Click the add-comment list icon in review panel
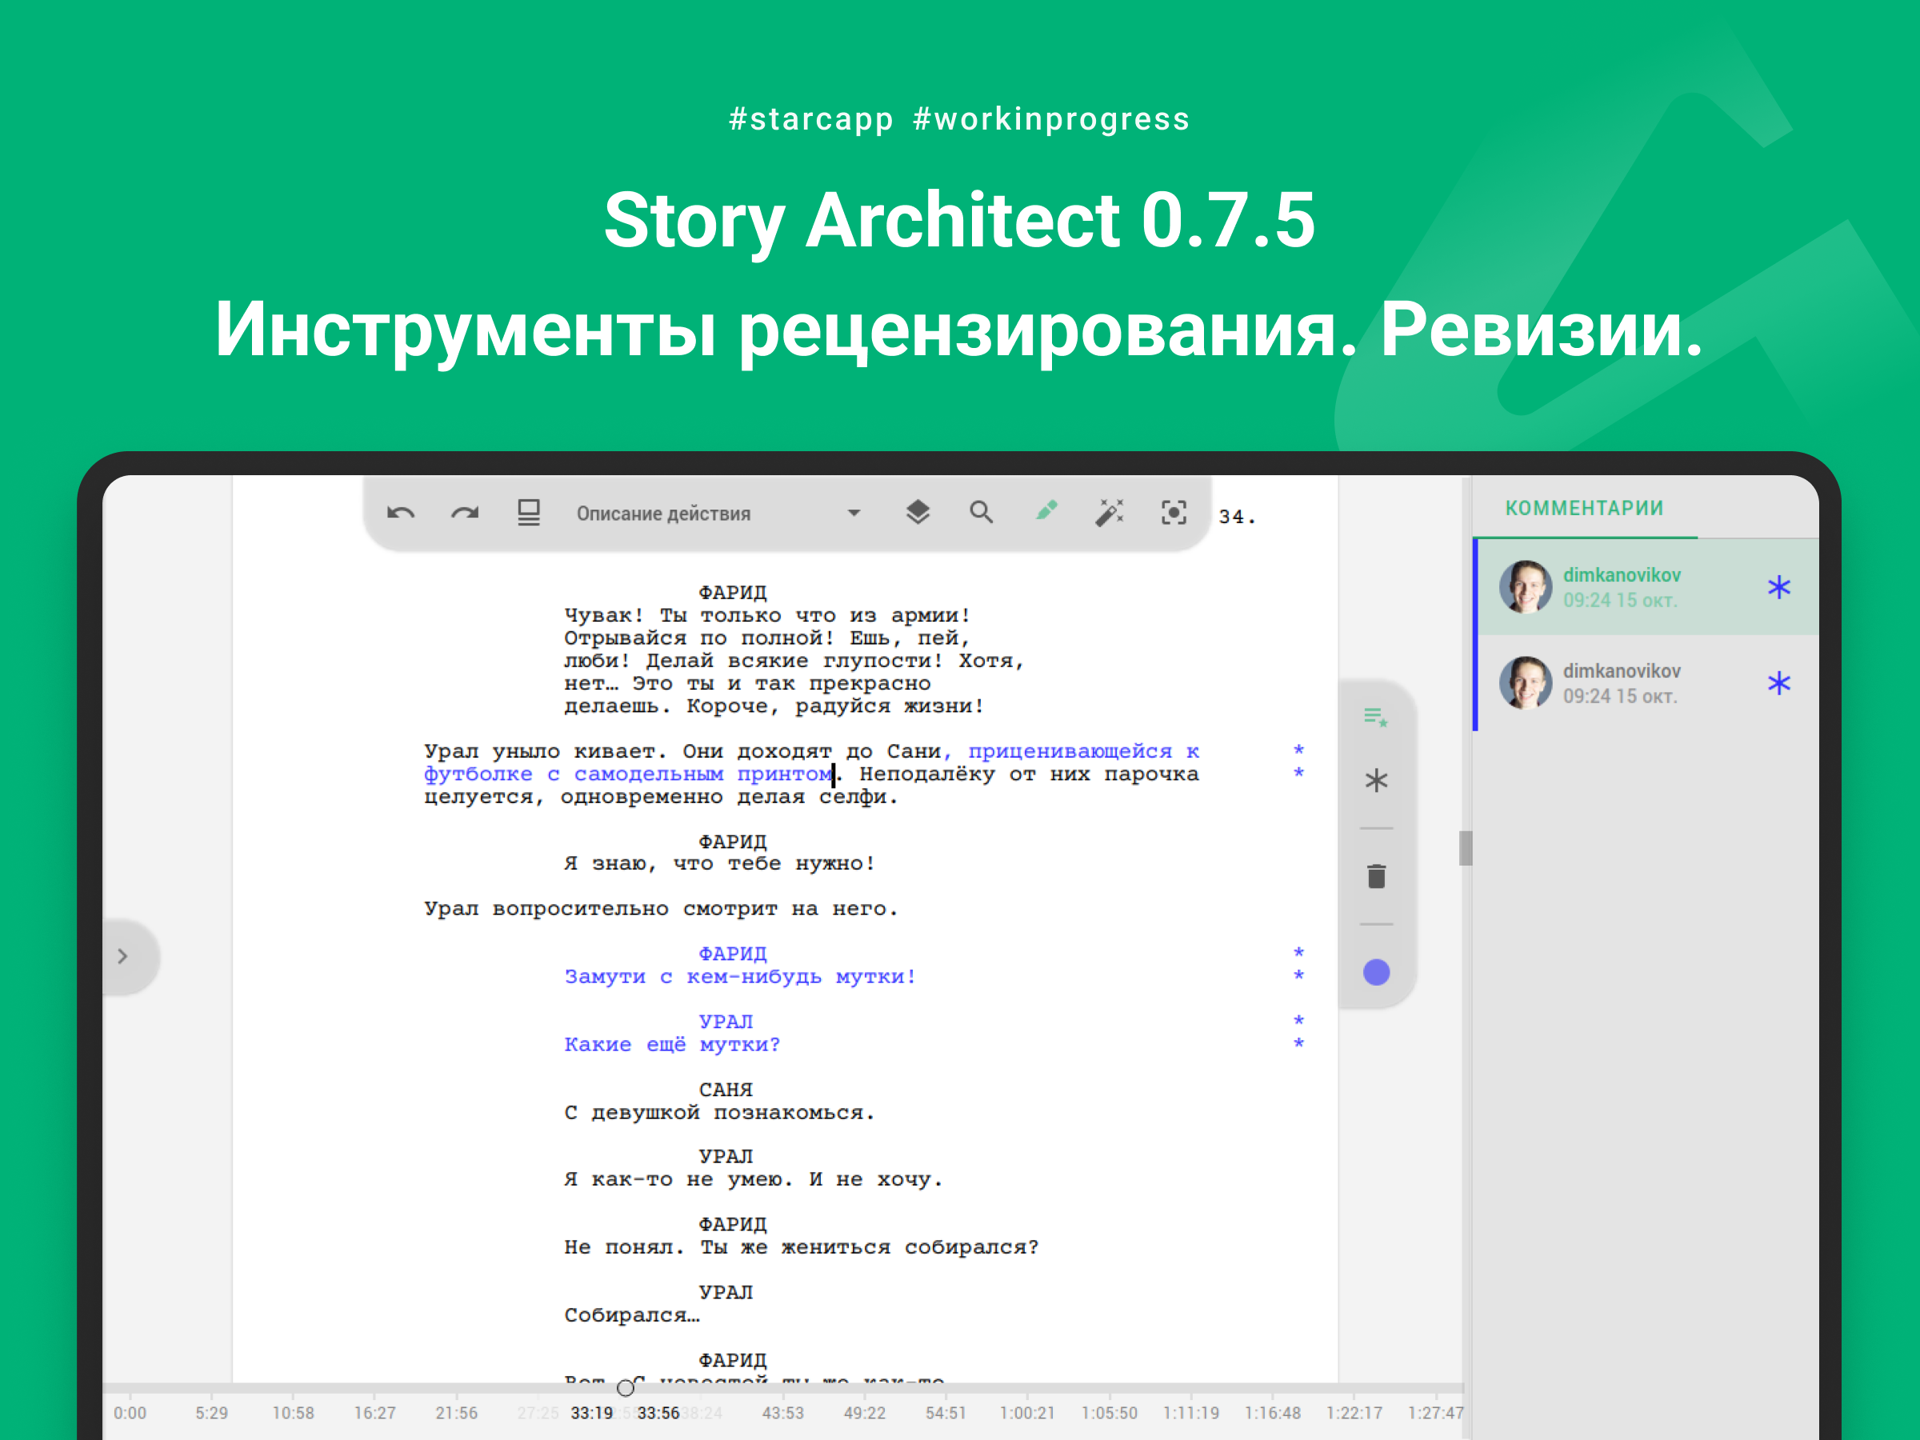 tap(1376, 717)
